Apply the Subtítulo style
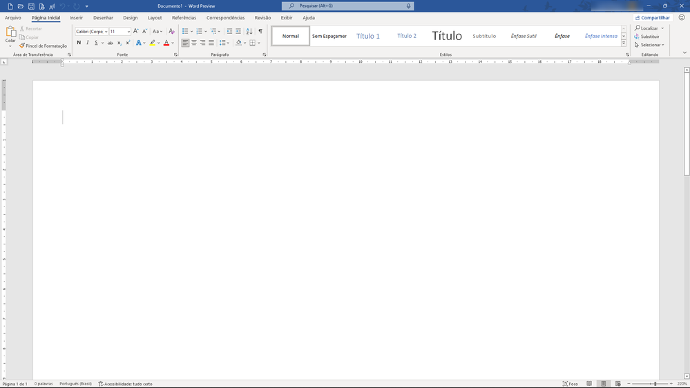The width and height of the screenshot is (690, 388). tap(484, 36)
